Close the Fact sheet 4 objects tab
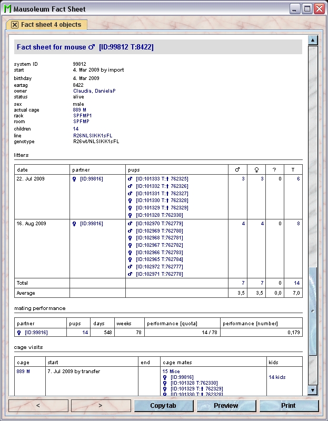Image resolution: width=328 pixels, height=421 pixels. (15, 25)
